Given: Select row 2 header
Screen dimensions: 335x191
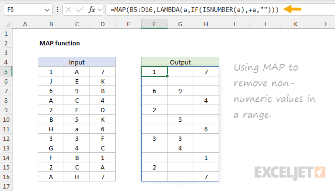Looking at the screenshot, I should pyautogui.click(x=6, y=43).
